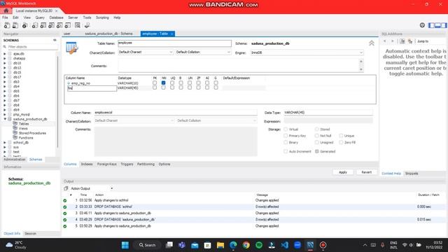Click the search table data toolbar icon
Viewport: 448px width, 252px height.
point(78,25)
